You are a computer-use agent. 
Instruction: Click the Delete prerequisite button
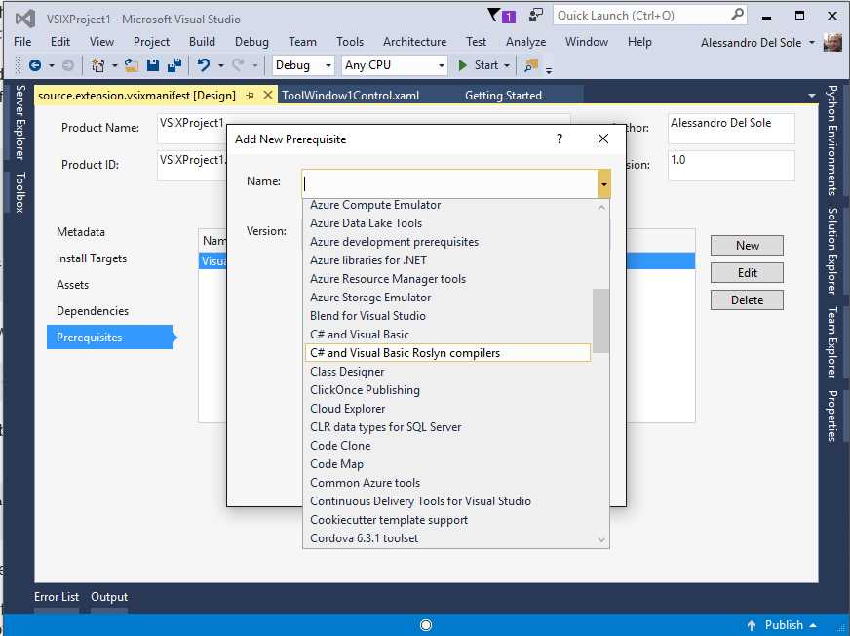point(747,299)
